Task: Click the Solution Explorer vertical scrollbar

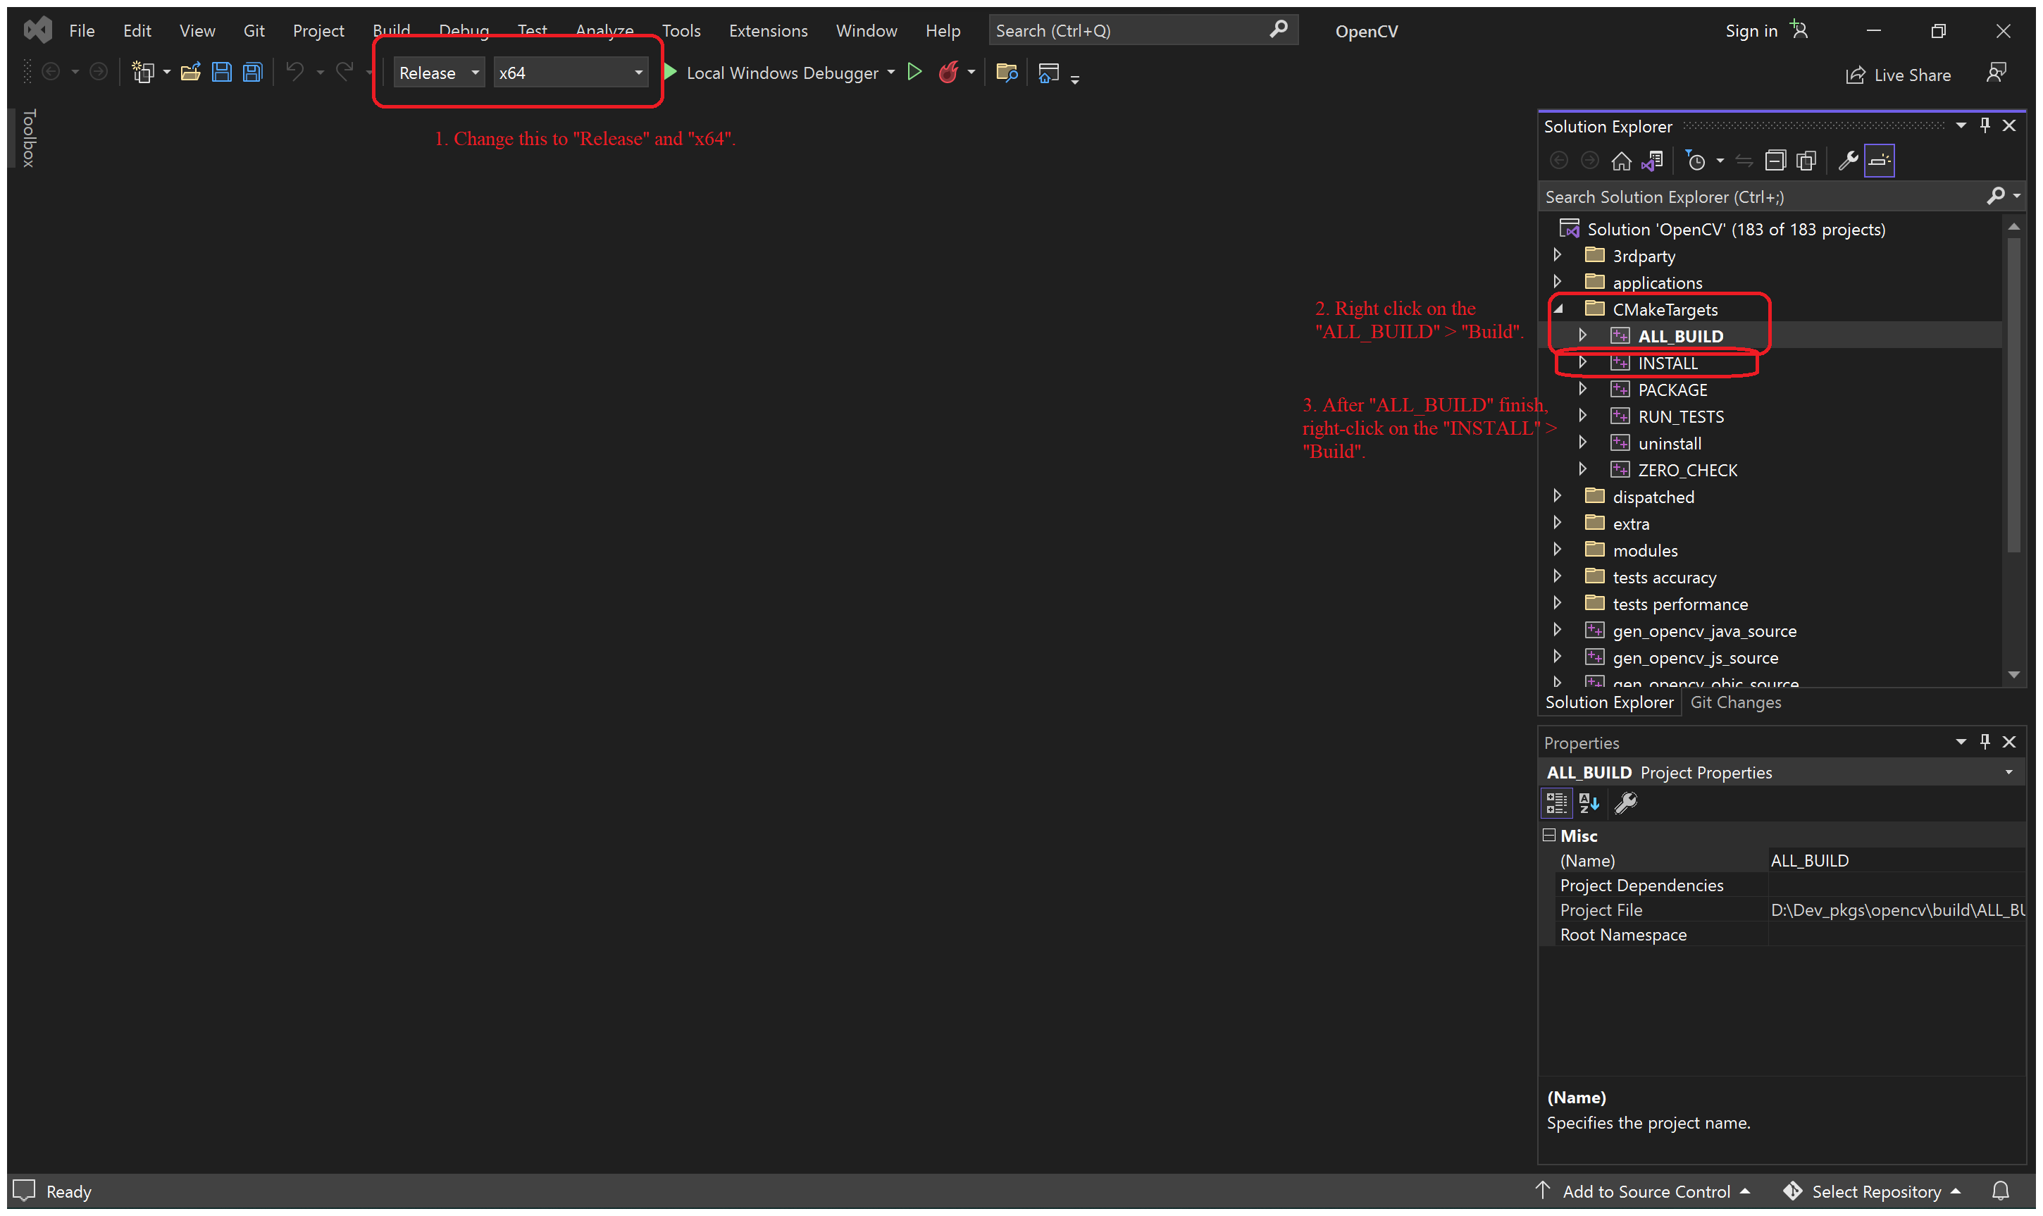Action: pyautogui.click(x=2013, y=393)
